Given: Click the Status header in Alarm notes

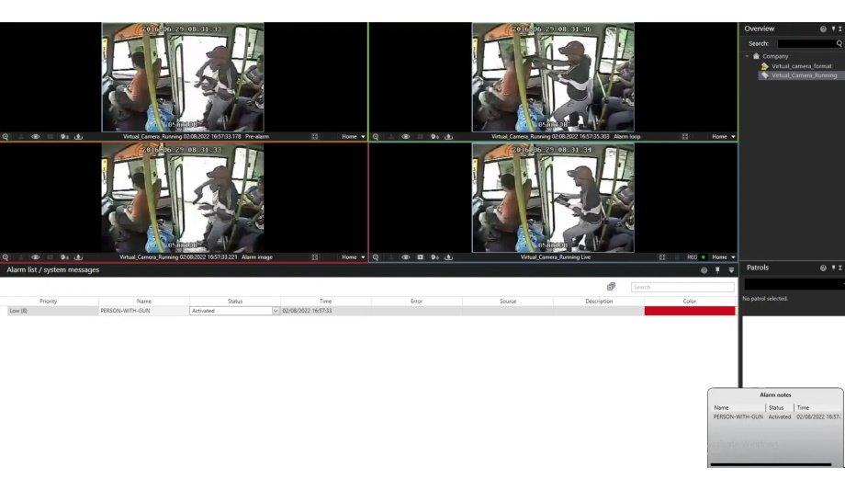Looking at the screenshot, I should point(776,408).
